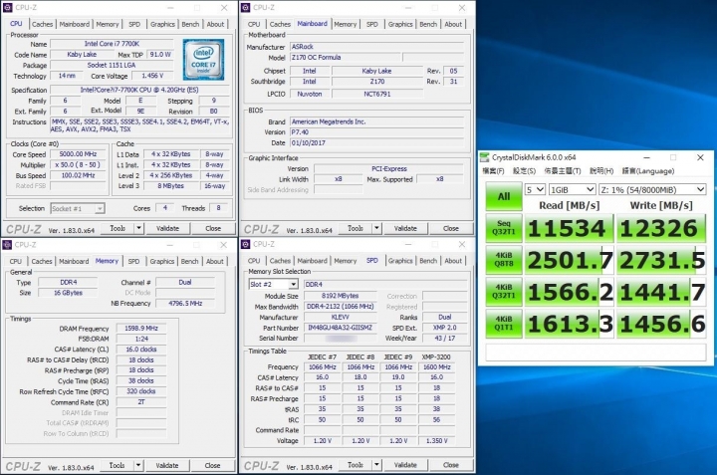Viewport: 717px width, 475px height.
Task: Open the Language menu in CrystalDiskMark
Action: 648,171
